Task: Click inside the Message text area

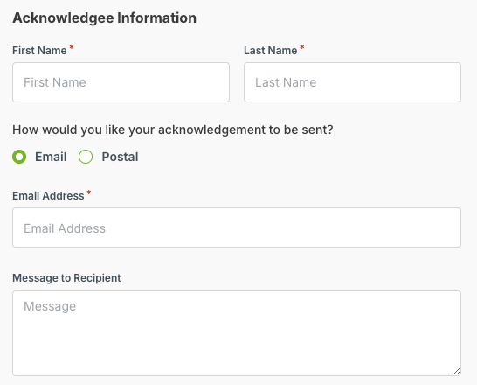Action: (237, 333)
